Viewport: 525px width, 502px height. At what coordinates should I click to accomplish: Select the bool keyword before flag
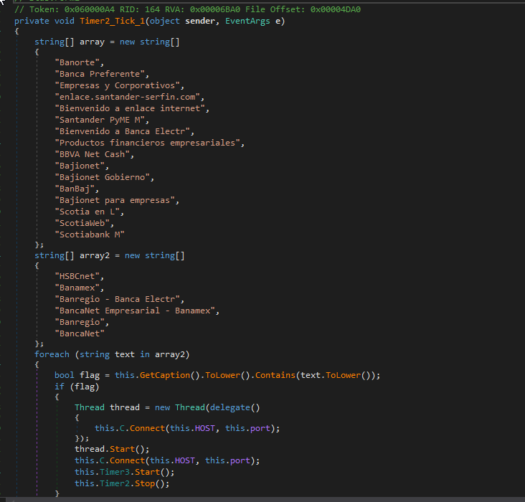(x=65, y=375)
